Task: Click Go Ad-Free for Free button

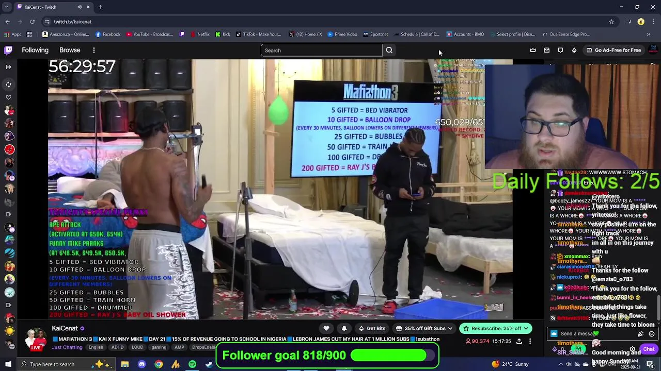Action: [613, 50]
